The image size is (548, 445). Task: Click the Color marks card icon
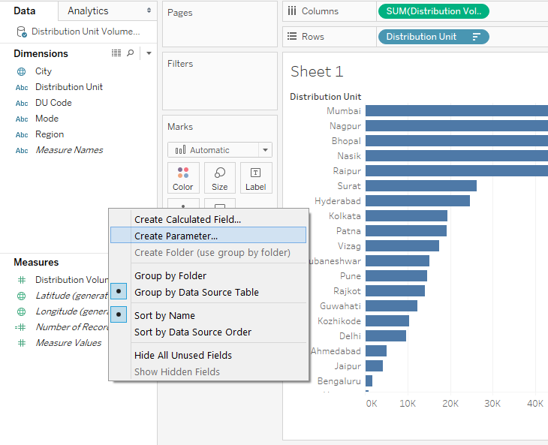[182, 178]
